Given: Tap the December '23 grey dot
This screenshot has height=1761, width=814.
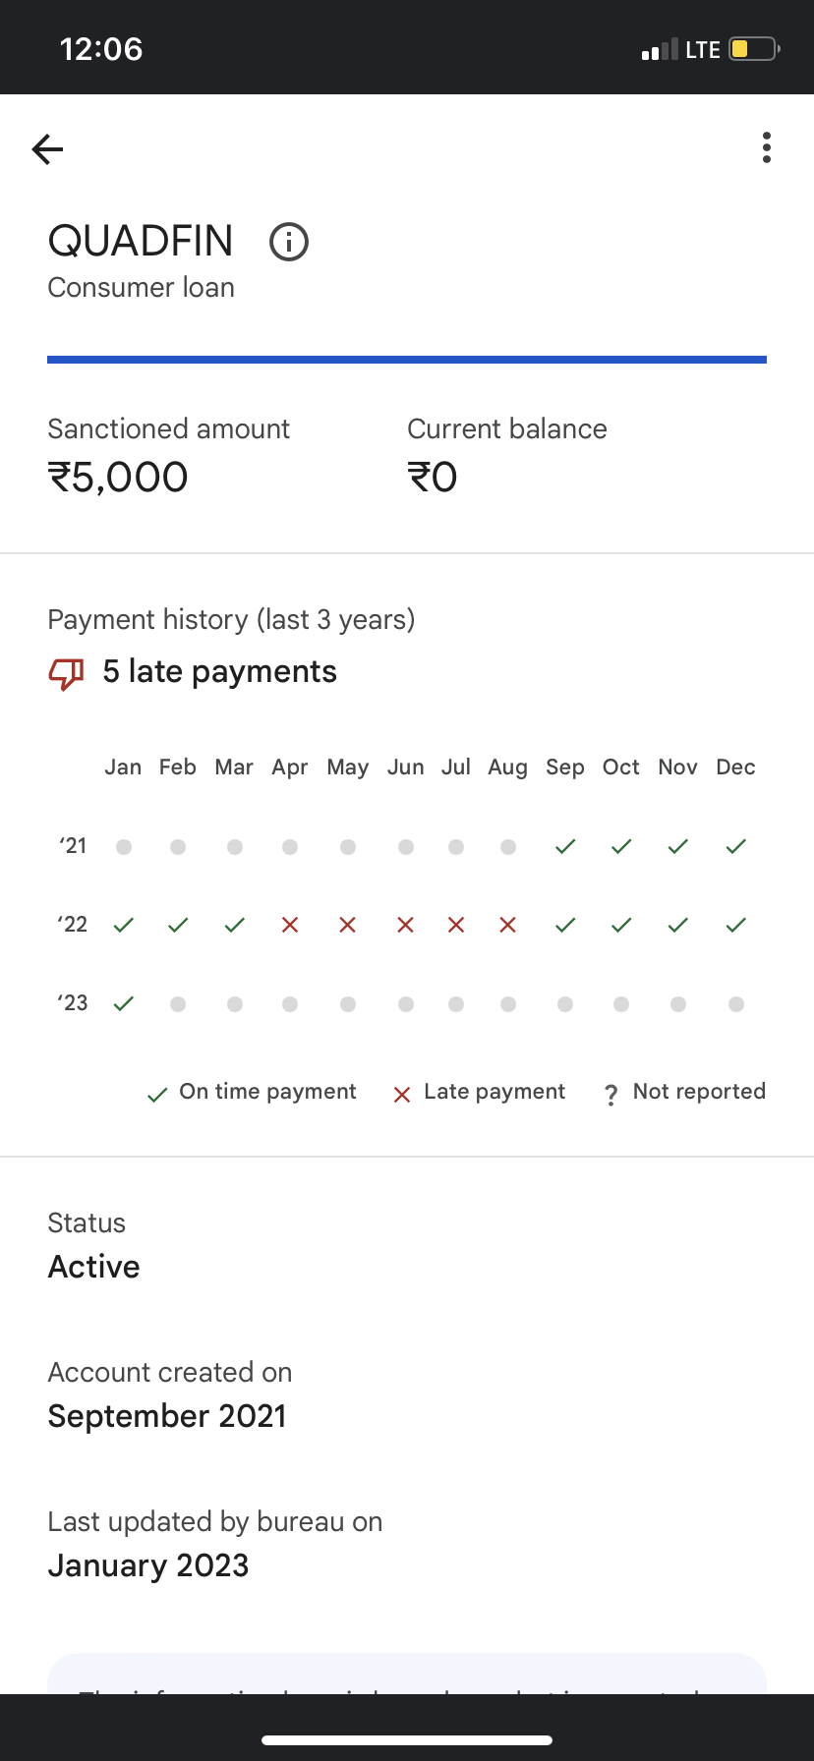Looking at the screenshot, I should (736, 1004).
